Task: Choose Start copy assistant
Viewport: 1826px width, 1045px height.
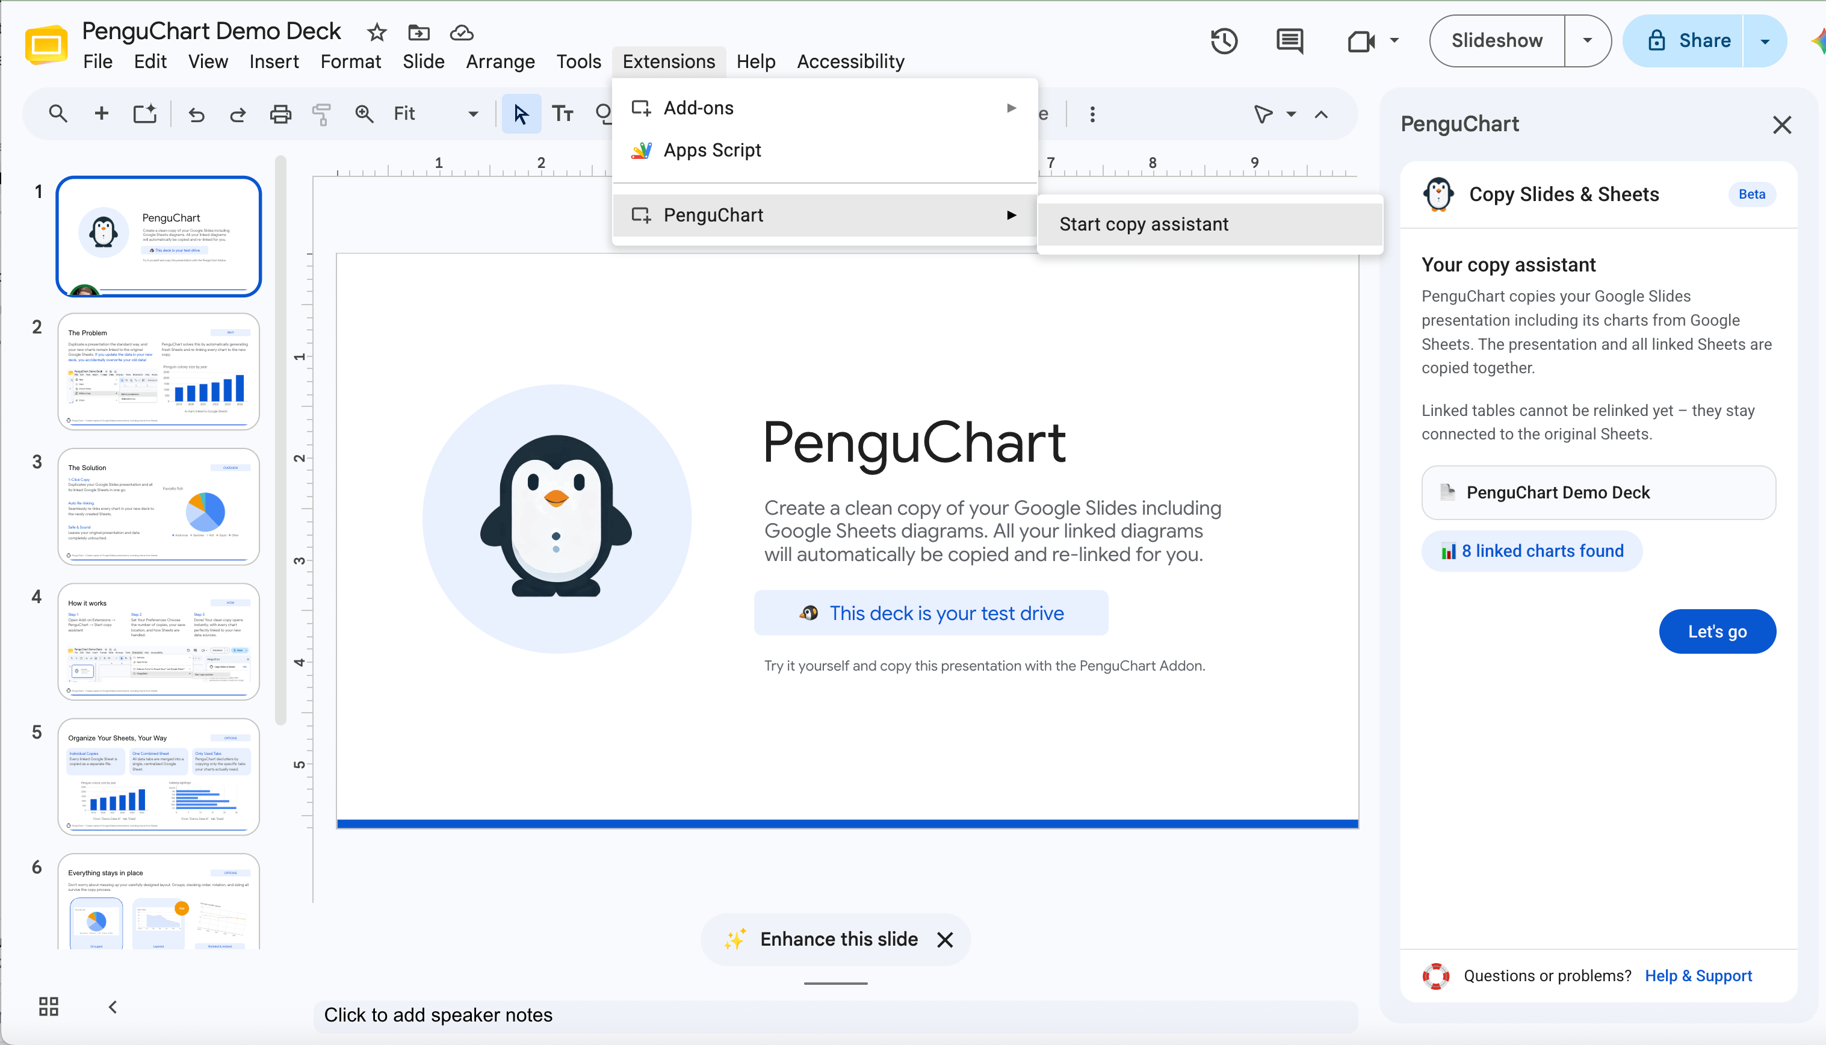Action: [1210, 225]
